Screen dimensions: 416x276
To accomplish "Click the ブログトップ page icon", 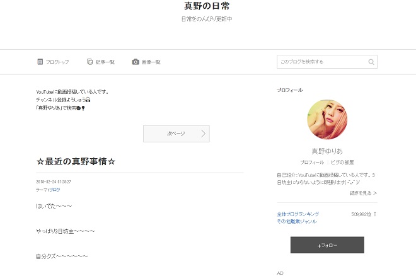I will point(40,62).
